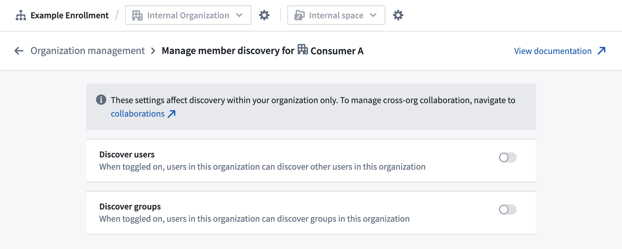
Task: Open the View documentation link
Action: click(552, 51)
